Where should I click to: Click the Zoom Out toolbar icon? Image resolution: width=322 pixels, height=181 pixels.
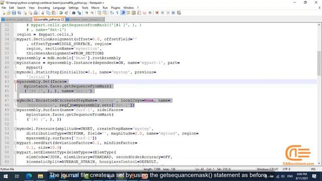(x=92, y=13)
